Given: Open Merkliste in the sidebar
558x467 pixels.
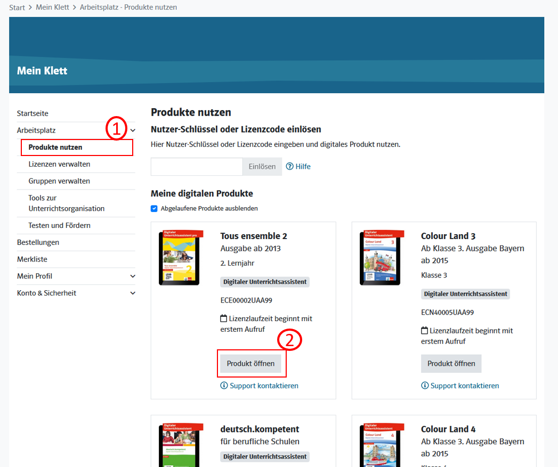Looking at the screenshot, I should pos(32,259).
